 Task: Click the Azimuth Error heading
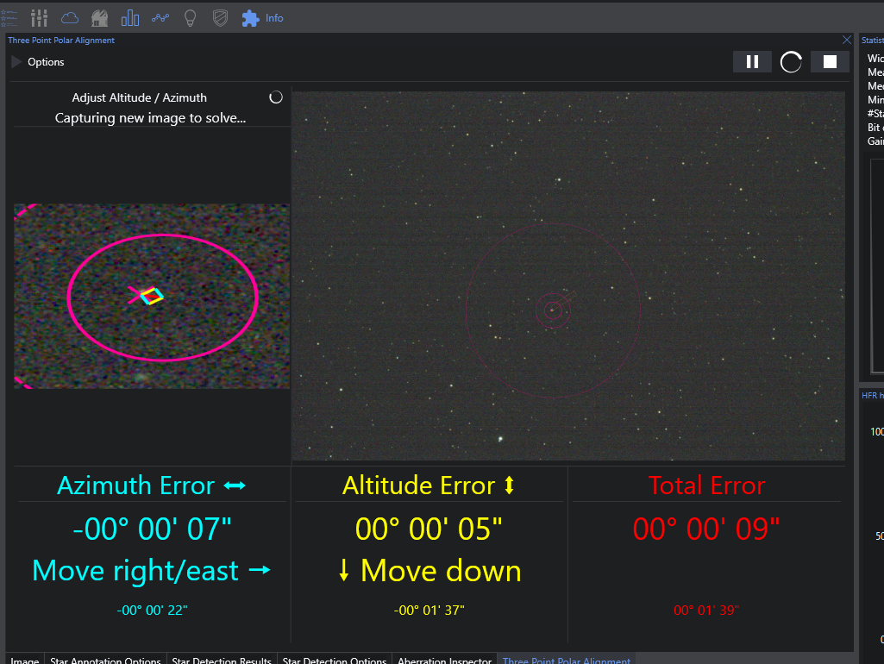pyautogui.click(x=151, y=485)
